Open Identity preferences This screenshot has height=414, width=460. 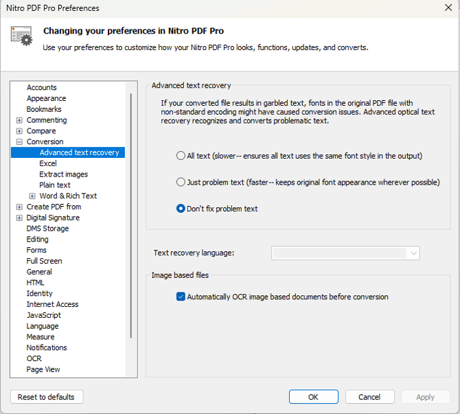coord(39,293)
